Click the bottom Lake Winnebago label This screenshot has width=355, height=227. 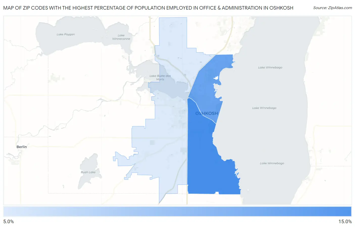click(272, 163)
